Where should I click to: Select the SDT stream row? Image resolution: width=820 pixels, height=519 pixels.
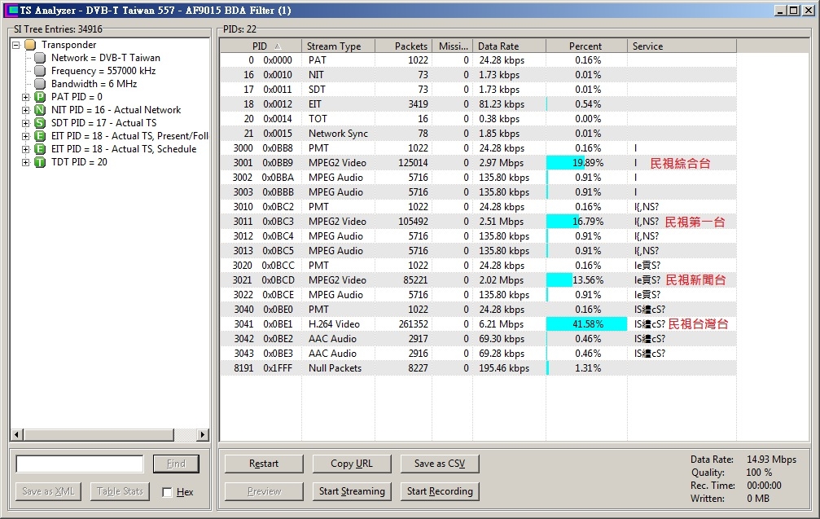pyautogui.click(x=478, y=90)
